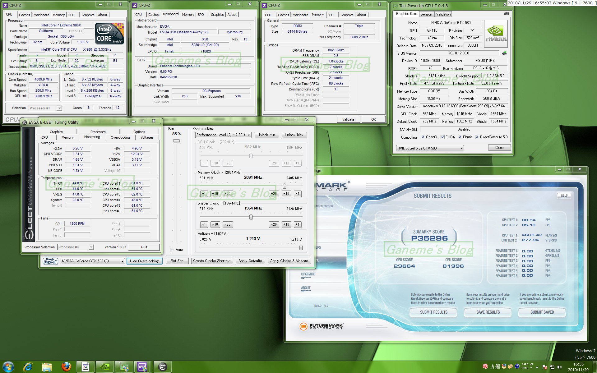
Task: Click the Memory Clock slider handle
Action: point(285,186)
